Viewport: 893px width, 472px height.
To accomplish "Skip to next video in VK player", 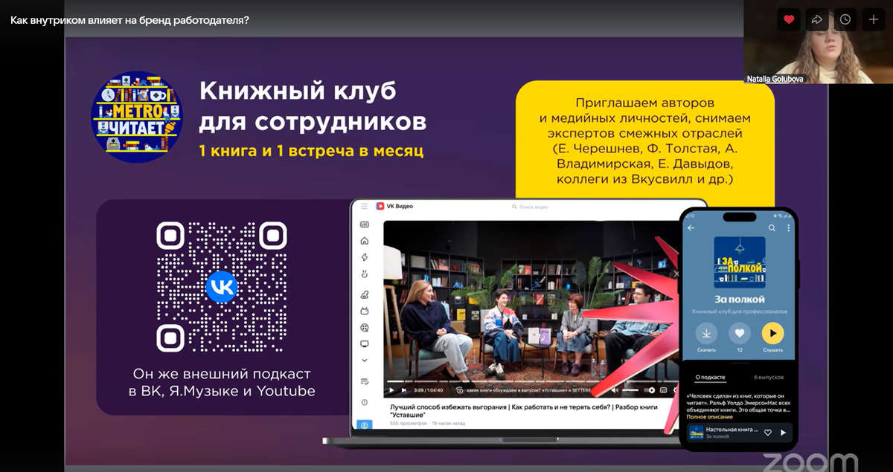I will coord(406,390).
